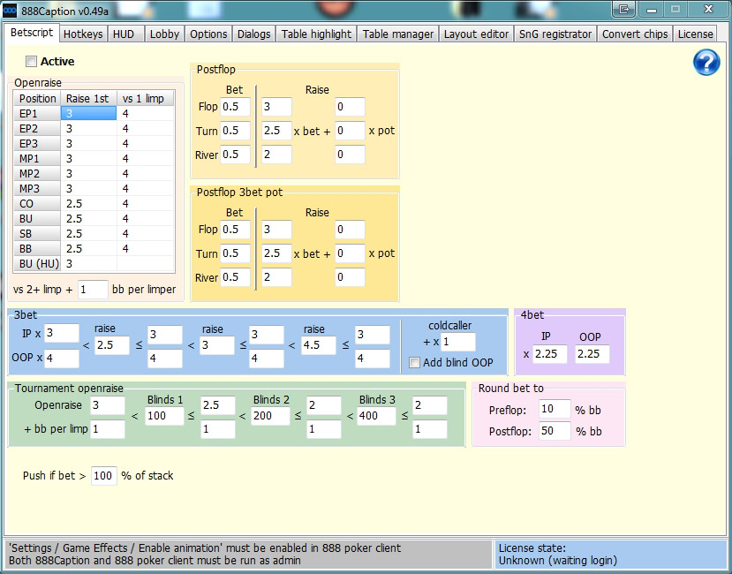
Task: Click the Preflop round bet field
Action: coord(555,410)
